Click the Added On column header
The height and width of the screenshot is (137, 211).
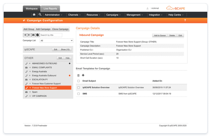[x=157, y=81]
